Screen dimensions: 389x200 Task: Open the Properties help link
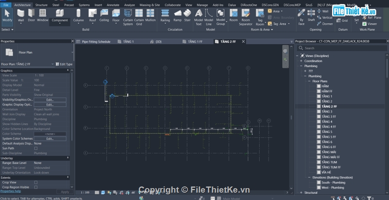10,191
